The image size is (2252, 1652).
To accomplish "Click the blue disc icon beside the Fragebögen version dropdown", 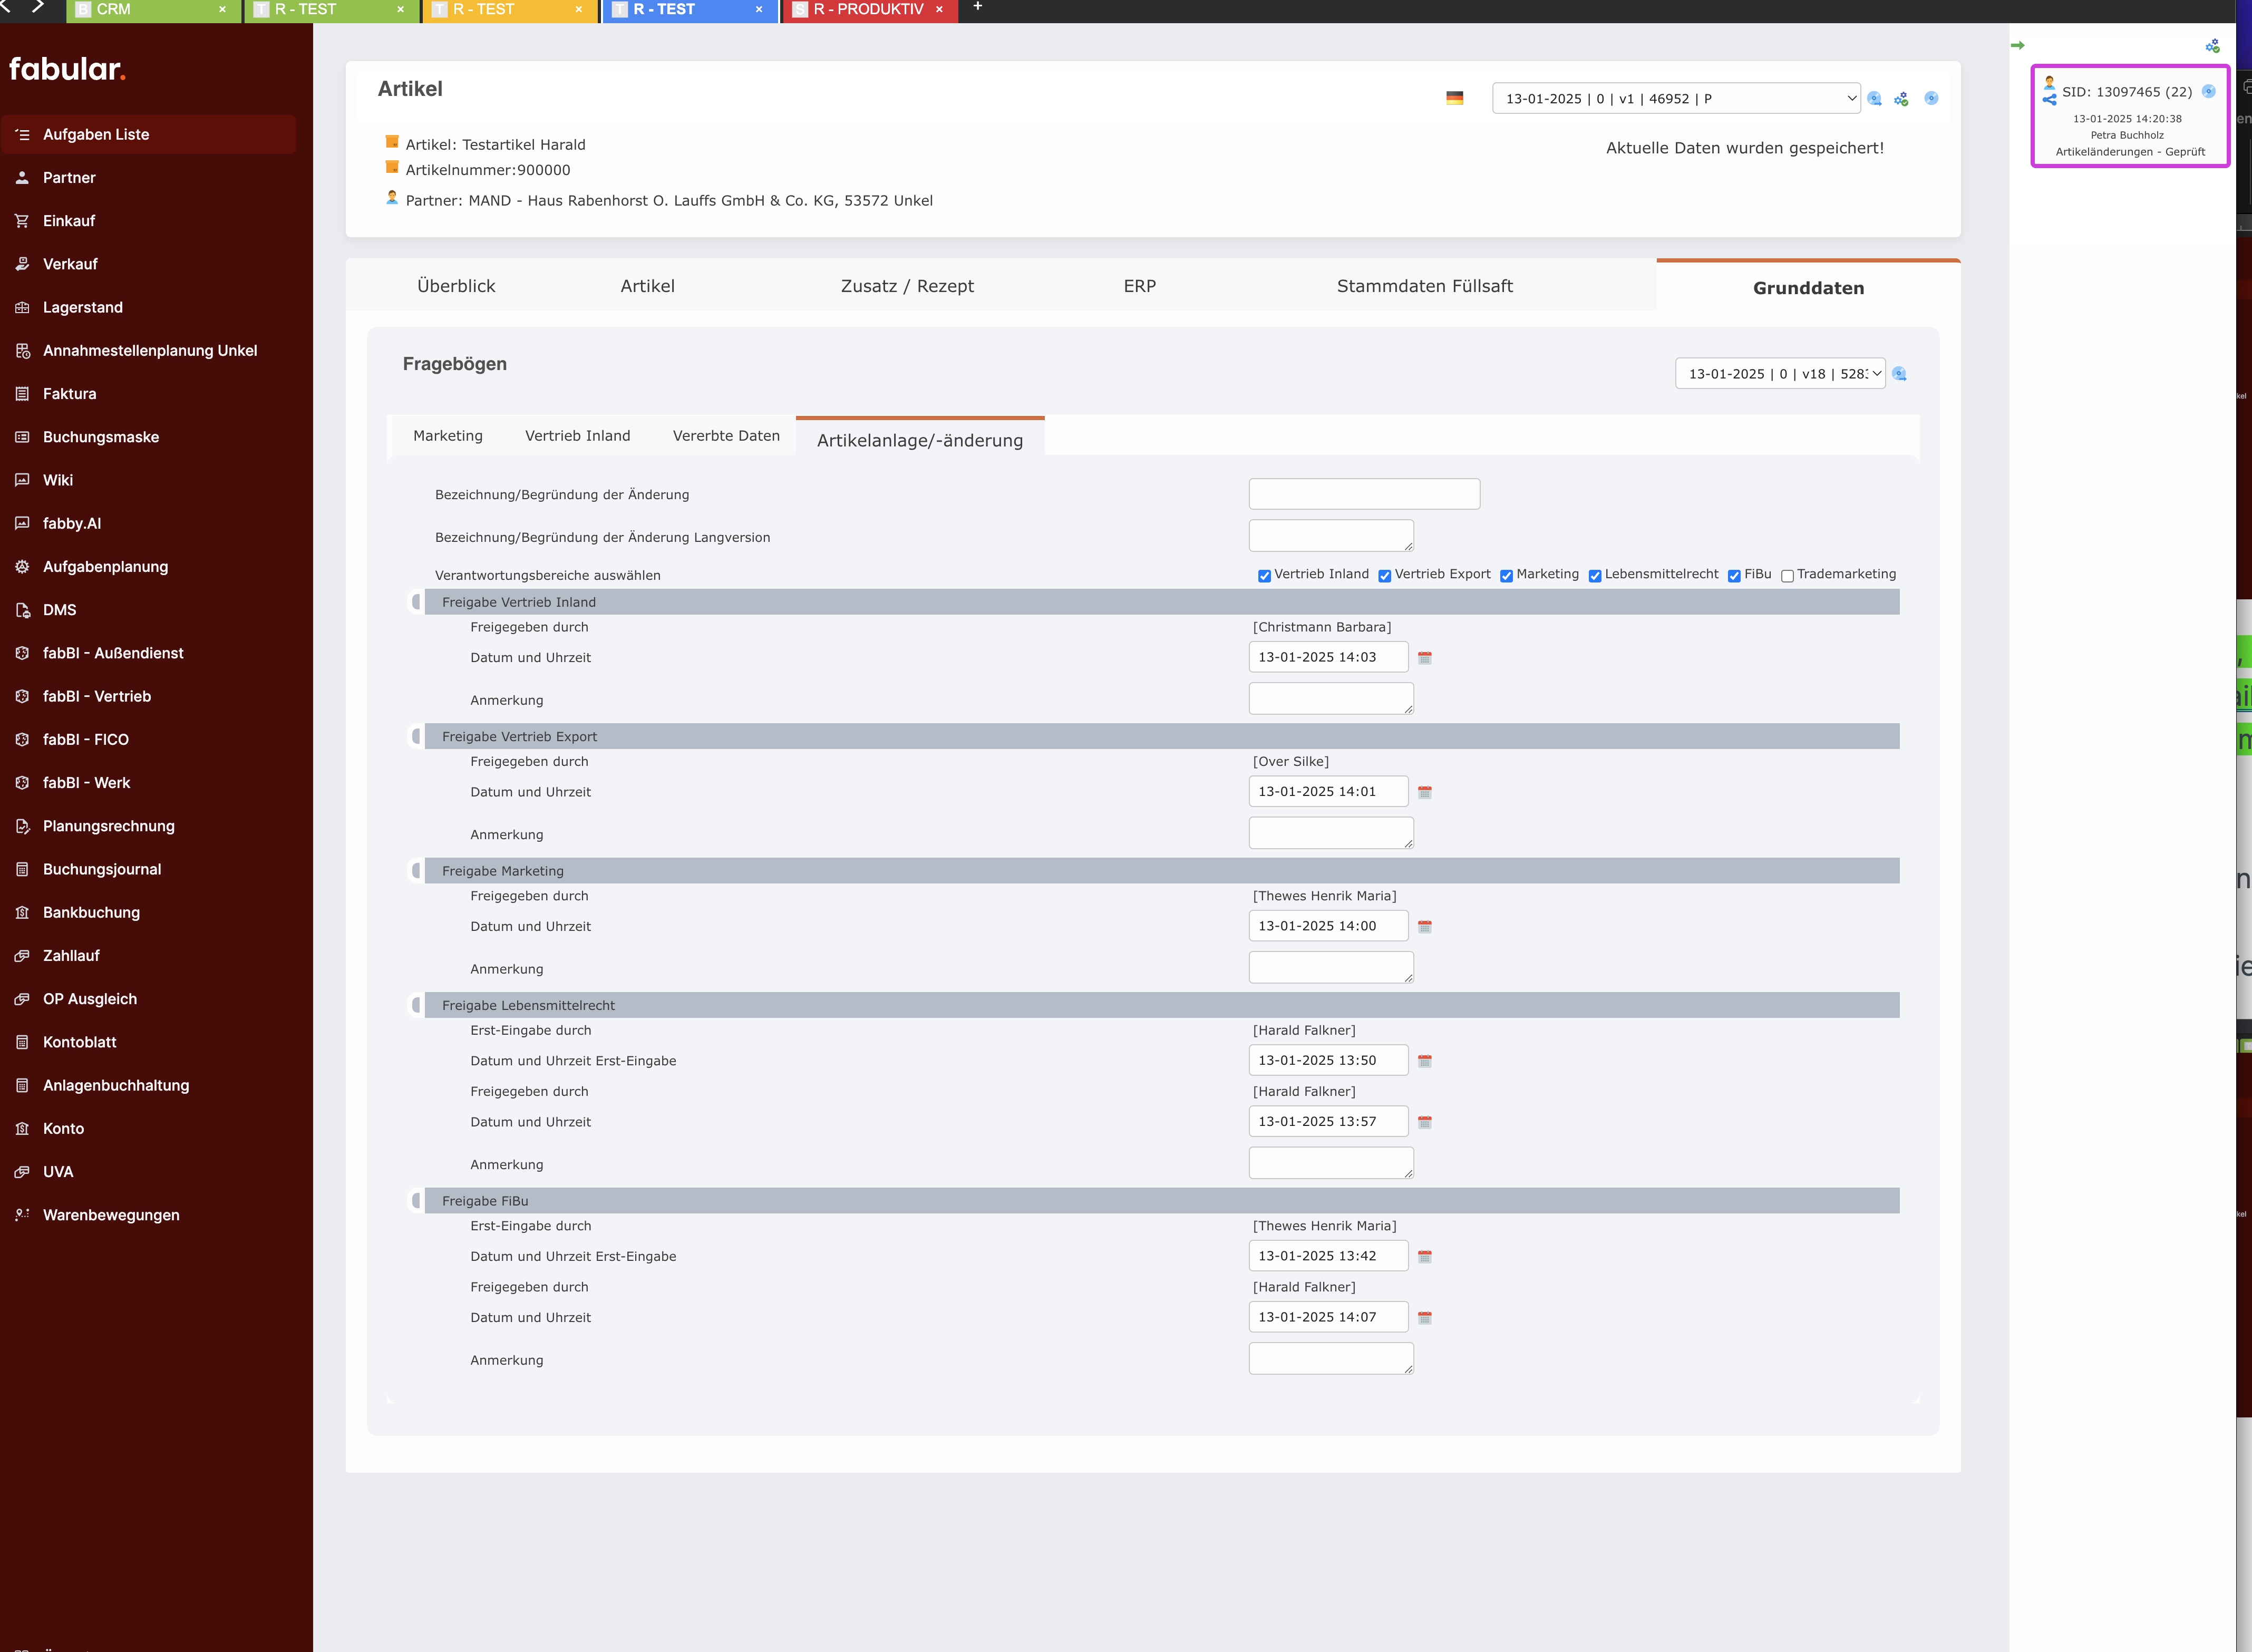I will [x=1900, y=374].
